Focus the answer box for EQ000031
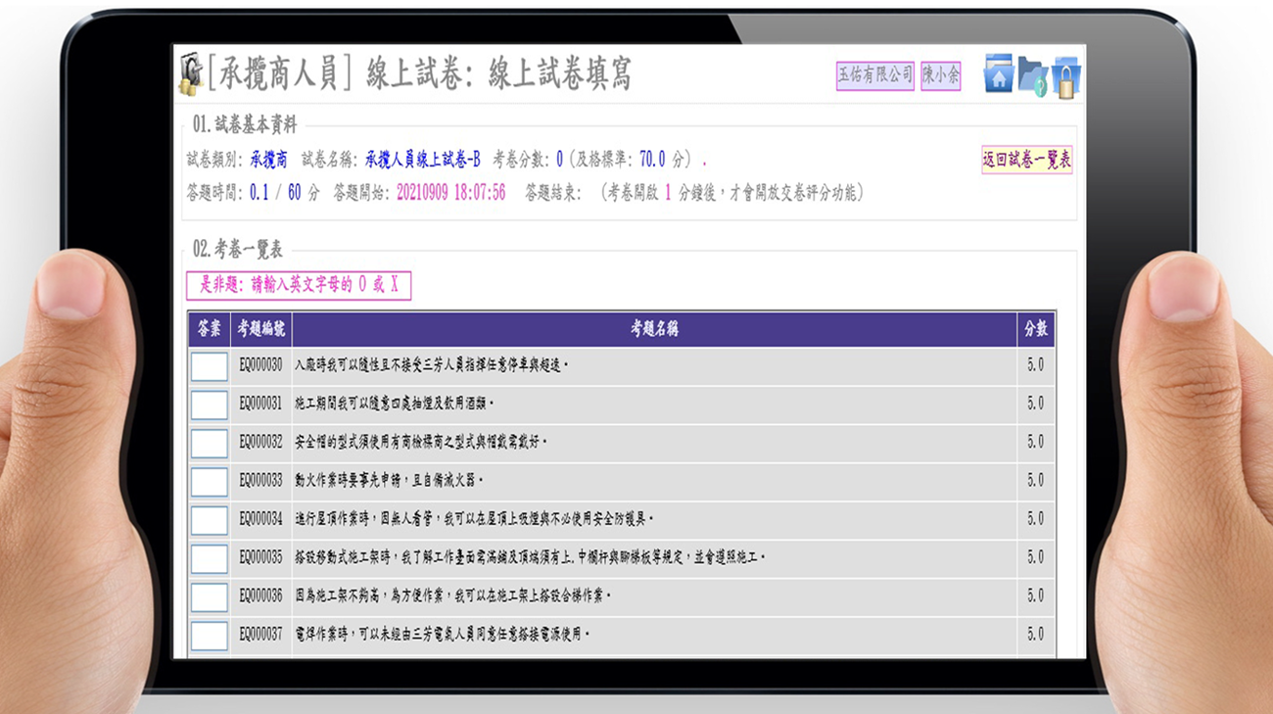 tap(209, 404)
